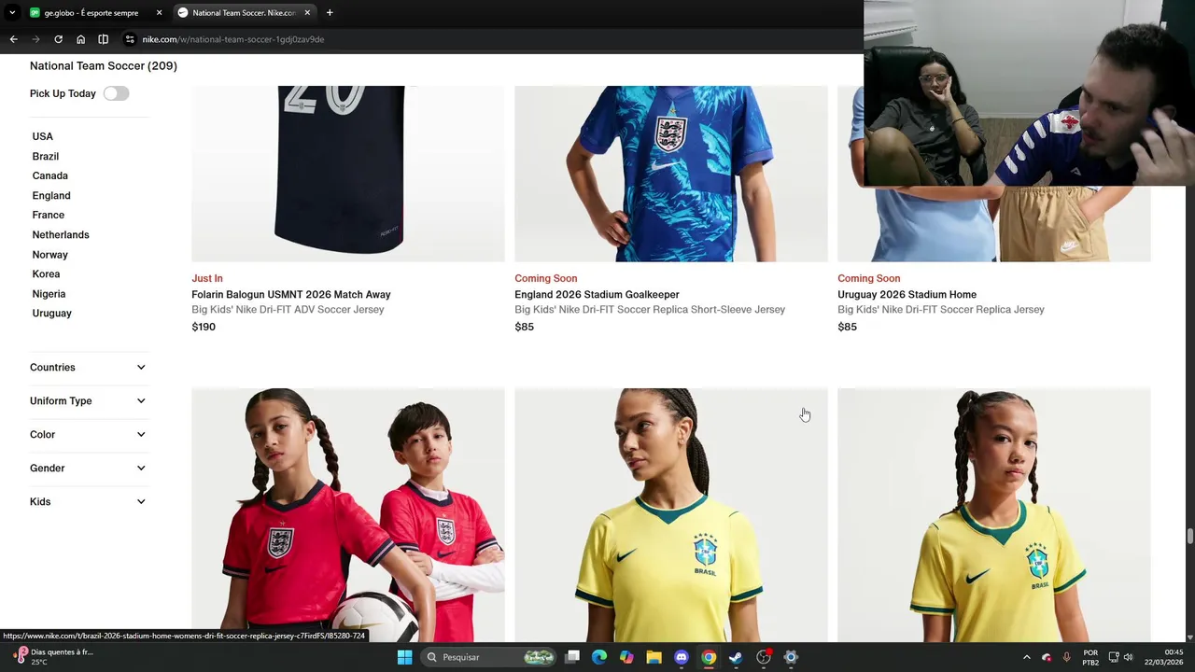Click the woman's yellow Brazil jersey image
Screen dimensions: 1195x672
671,515
